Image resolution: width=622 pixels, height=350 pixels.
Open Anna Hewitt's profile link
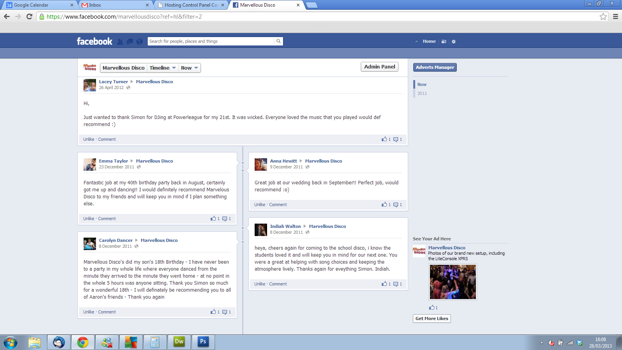283,161
